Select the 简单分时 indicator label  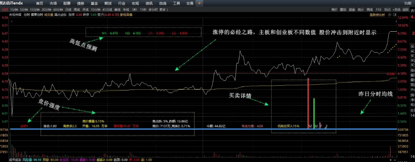[x=37, y=15]
